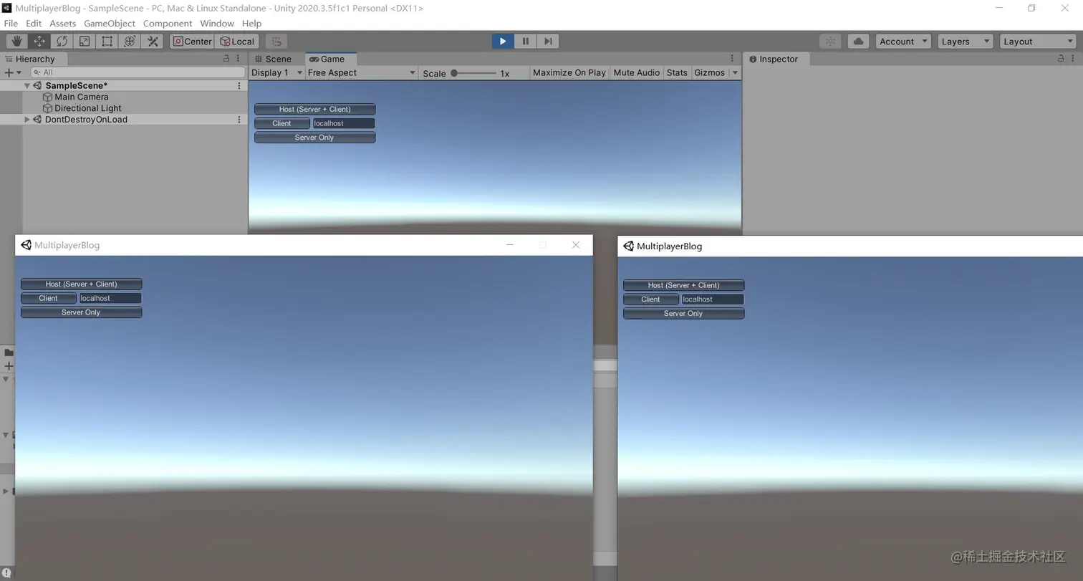The width and height of the screenshot is (1083, 581).
Task: Open the Layers dropdown
Action: coord(966,42)
